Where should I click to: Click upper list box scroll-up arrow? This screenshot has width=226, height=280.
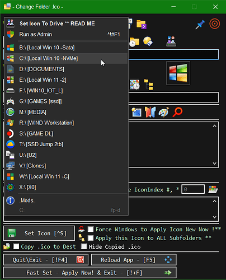click(x=214, y=126)
